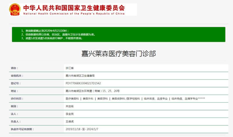This screenshot has height=137, width=233.
Task: Click the first notice line about query data cutoff
Action: [45, 30]
